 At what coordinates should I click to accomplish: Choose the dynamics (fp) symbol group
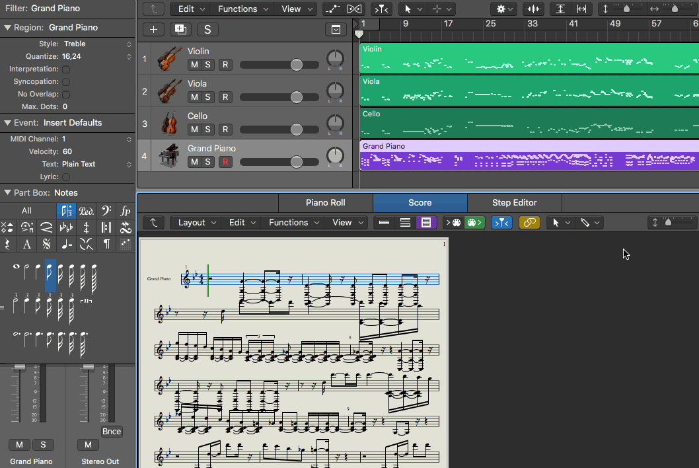coord(125,211)
